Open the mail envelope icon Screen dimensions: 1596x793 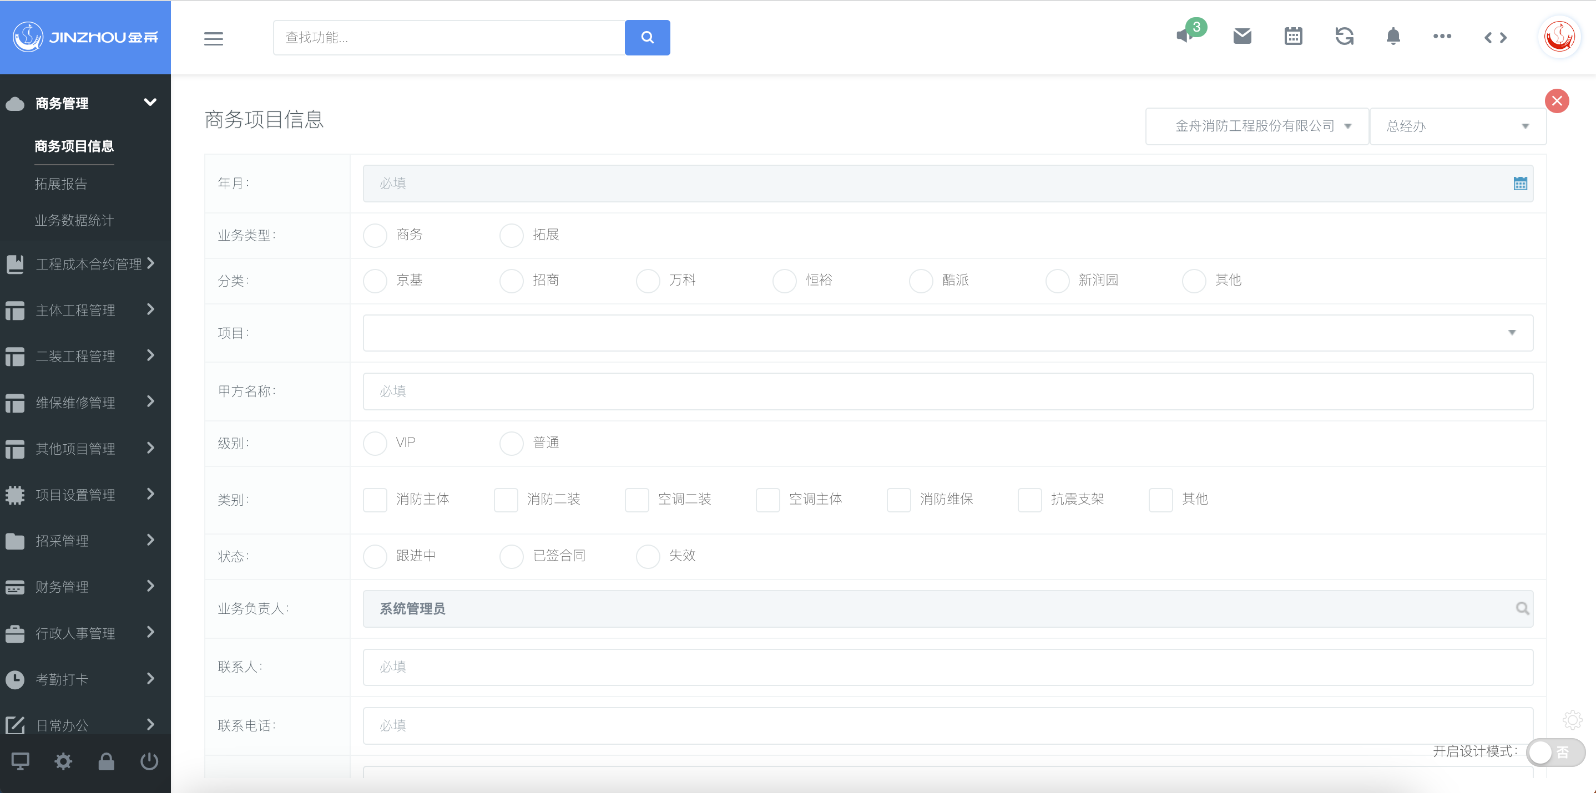point(1243,37)
